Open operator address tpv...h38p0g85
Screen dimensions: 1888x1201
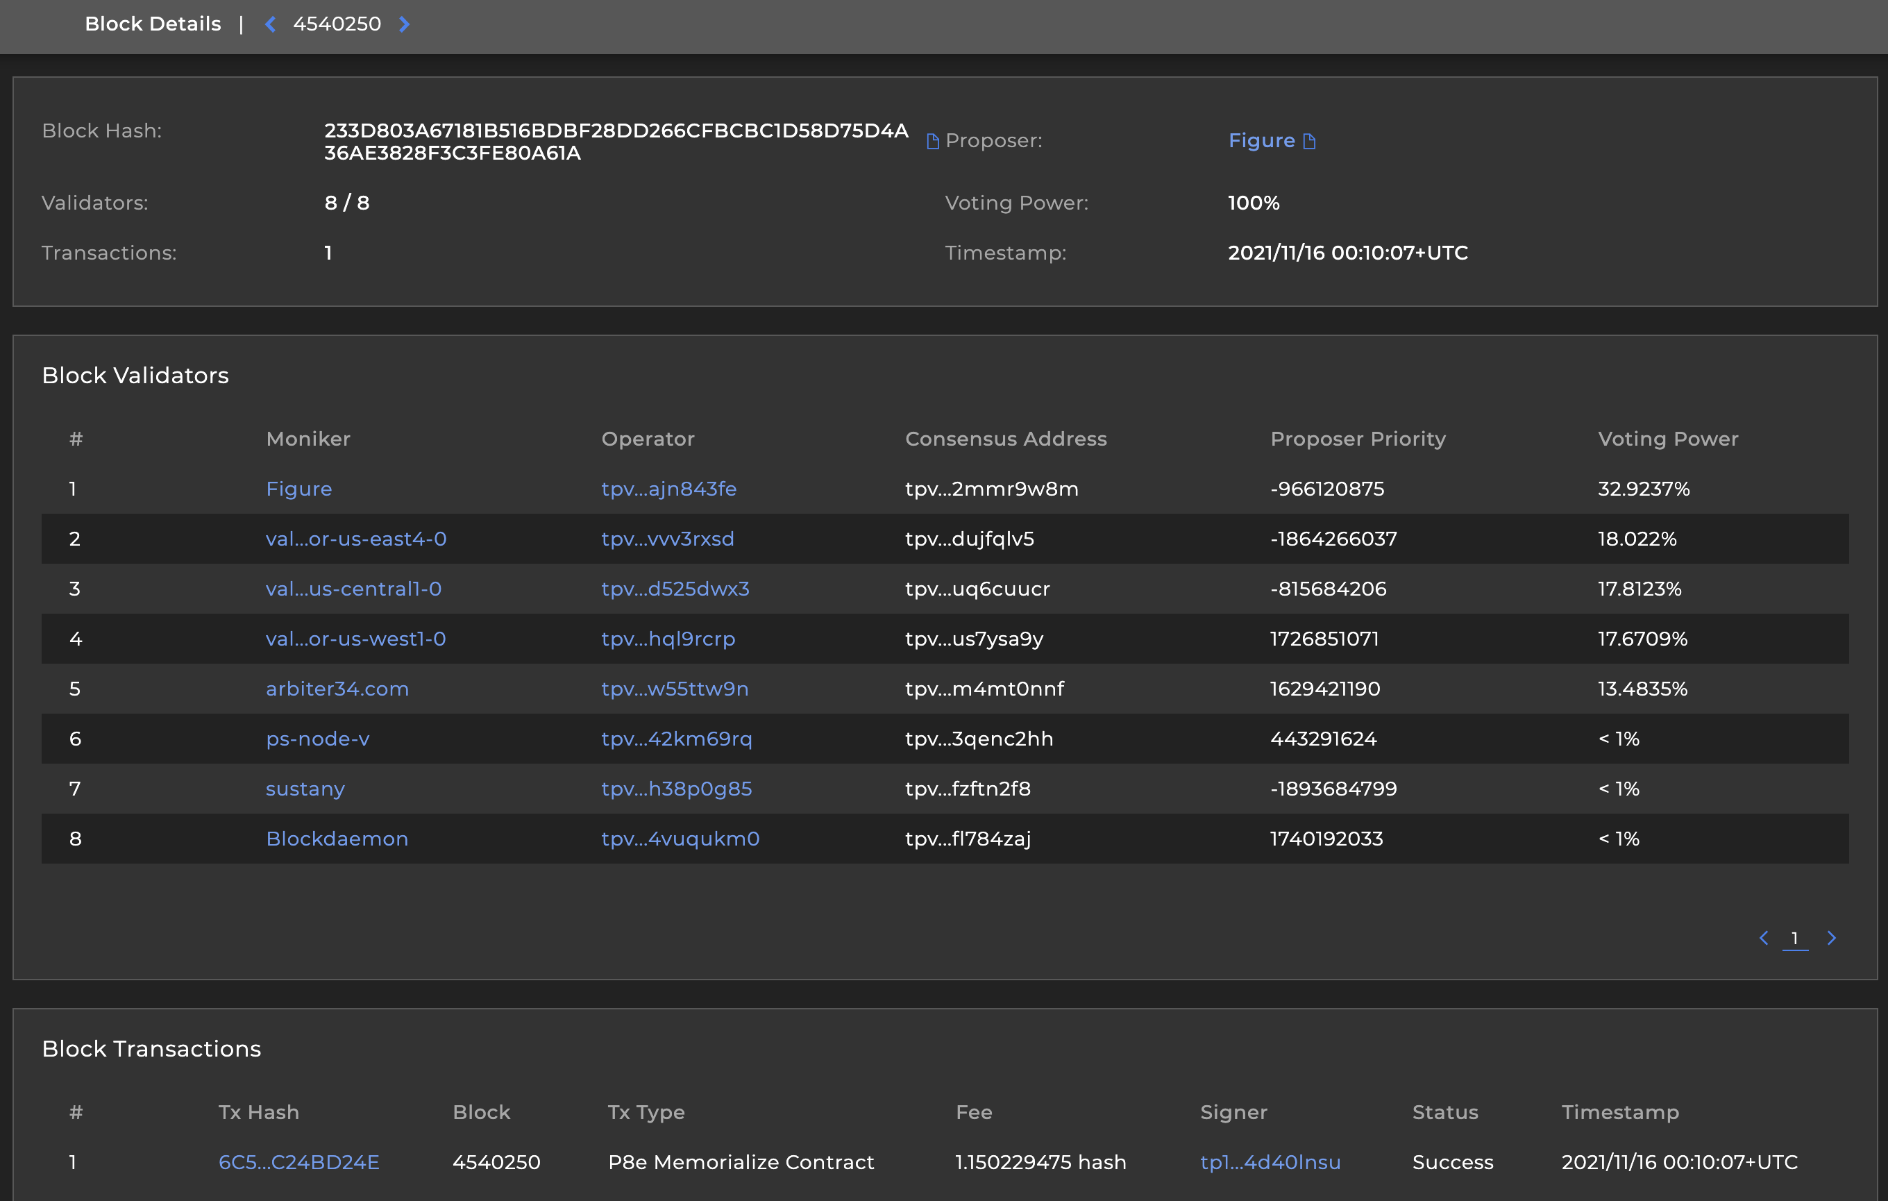tap(677, 789)
